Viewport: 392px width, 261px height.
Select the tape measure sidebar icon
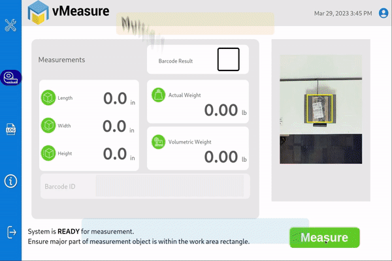[x=10, y=77]
